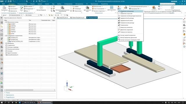Open the notification center icon in taskbar
This screenshot has height=104, width=186.
183,103
